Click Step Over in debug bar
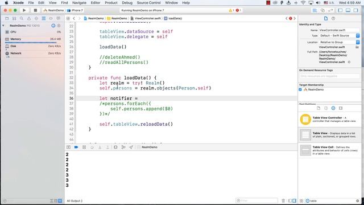Screen dimensions: 364x205 (x=92, y=147)
